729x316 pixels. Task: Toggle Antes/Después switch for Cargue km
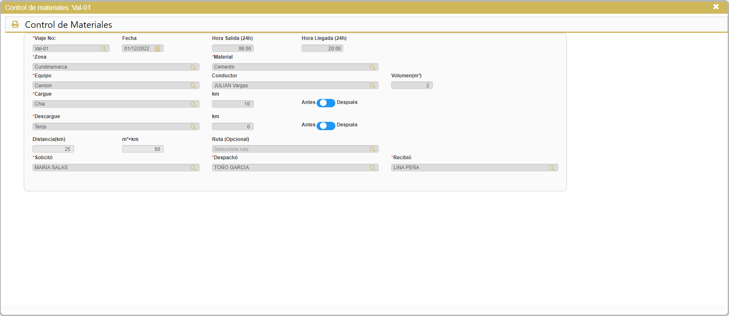(326, 103)
